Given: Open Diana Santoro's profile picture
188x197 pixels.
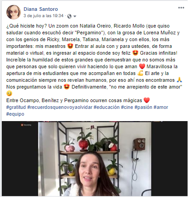Looking at the screenshot, I should (14, 12).
